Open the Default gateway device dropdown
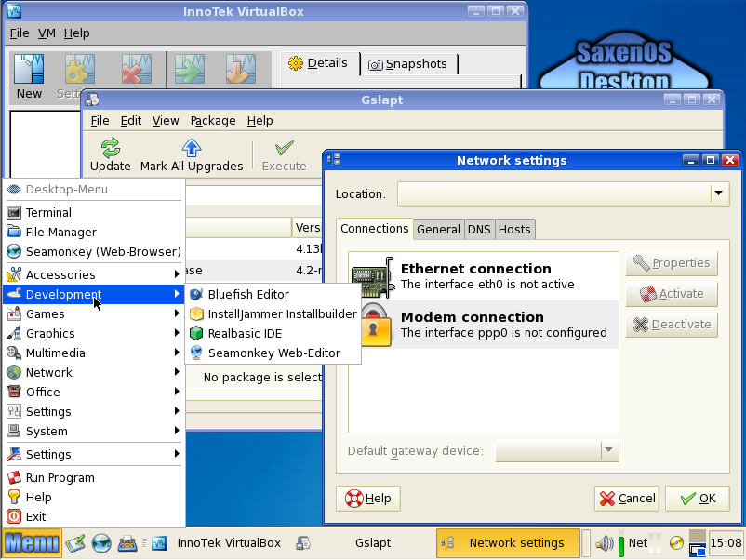The width and height of the screenshot is (746, 560). (608, 450)
